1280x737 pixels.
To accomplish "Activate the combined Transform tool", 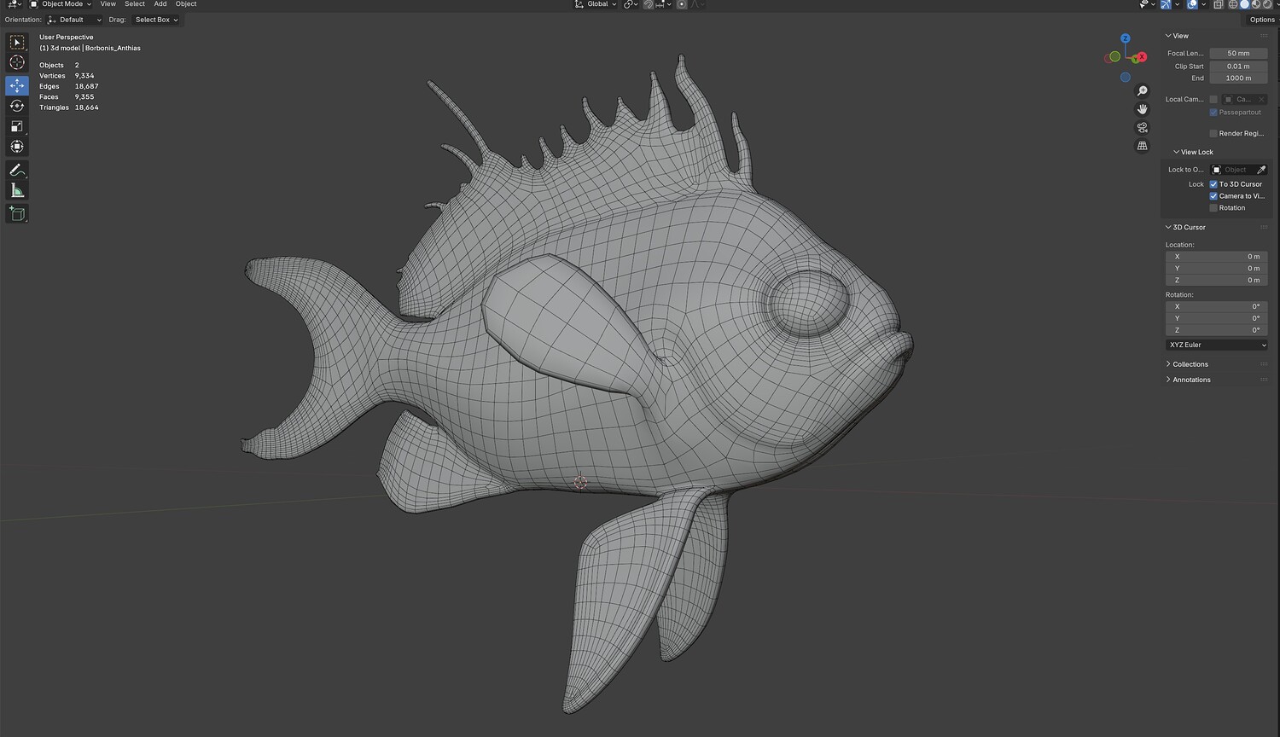I will pyautogui.click(x=17, y=147).
